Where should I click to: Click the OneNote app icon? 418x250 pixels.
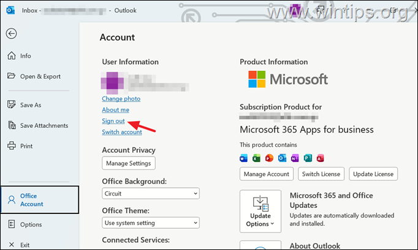pos(295,158)
